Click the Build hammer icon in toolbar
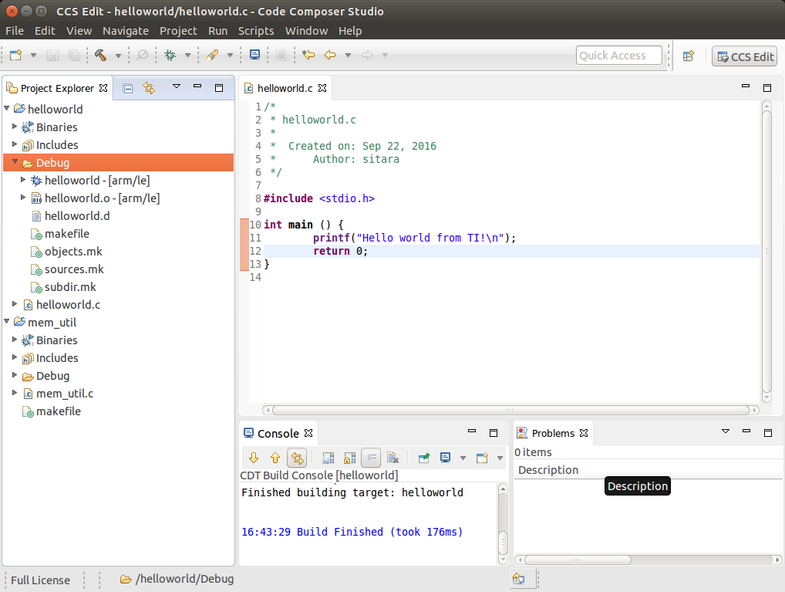The image size is (785, 592). [100, 56]
